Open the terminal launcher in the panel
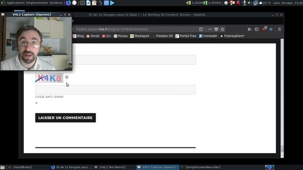This screenshot has height=170, width=303. coord(82,3)
